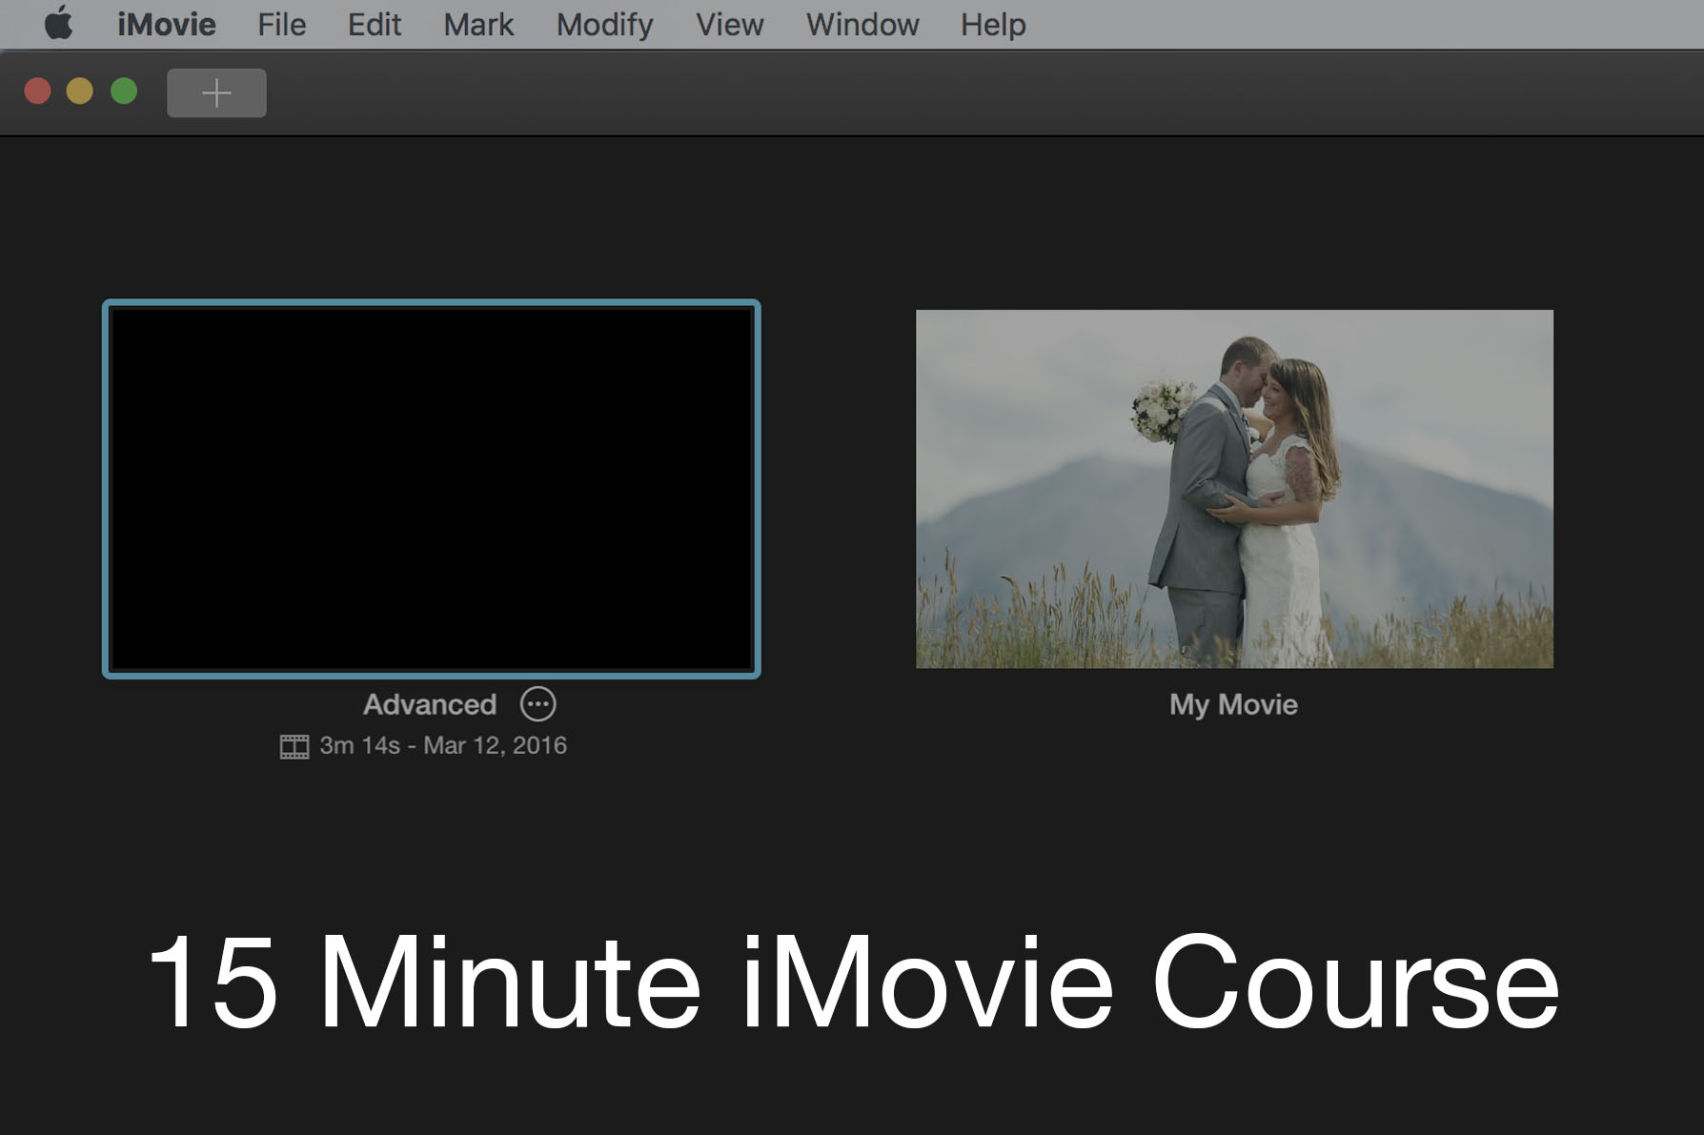Viewport: 1704px width, 1135px height.
Task: Open the View menu
Action: 730,24
